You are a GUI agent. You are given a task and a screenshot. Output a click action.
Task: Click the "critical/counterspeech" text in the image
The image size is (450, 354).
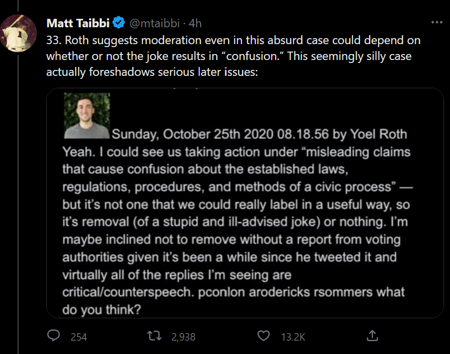(x=126, y=292)
